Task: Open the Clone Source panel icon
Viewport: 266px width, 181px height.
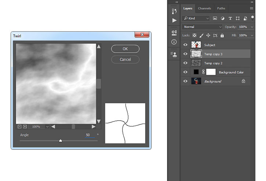Action: [174, 54]
